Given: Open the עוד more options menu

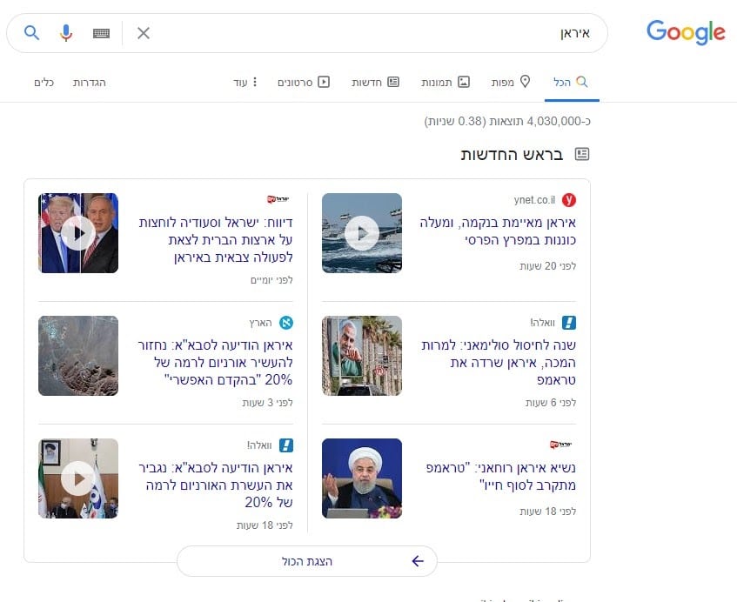Looking at the screenshot, I should click(x=245, y=83).
